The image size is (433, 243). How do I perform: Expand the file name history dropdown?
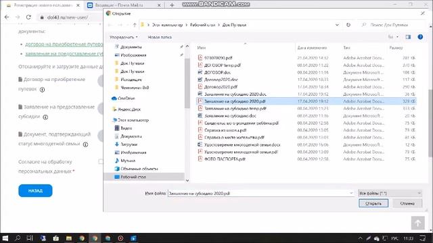pyautogui.click(x=351, y=194)
